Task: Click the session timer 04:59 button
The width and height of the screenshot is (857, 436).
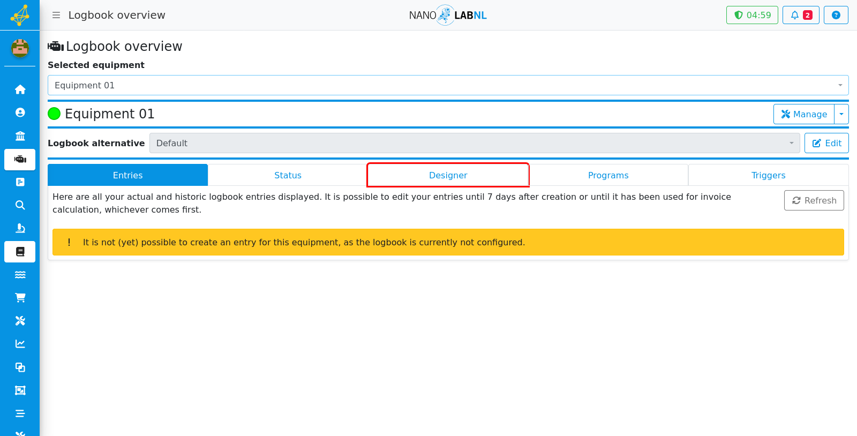Action: 752,15
